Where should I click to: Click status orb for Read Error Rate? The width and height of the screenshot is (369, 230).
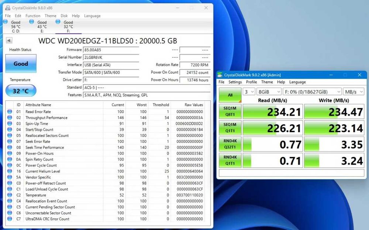point(10,111)
